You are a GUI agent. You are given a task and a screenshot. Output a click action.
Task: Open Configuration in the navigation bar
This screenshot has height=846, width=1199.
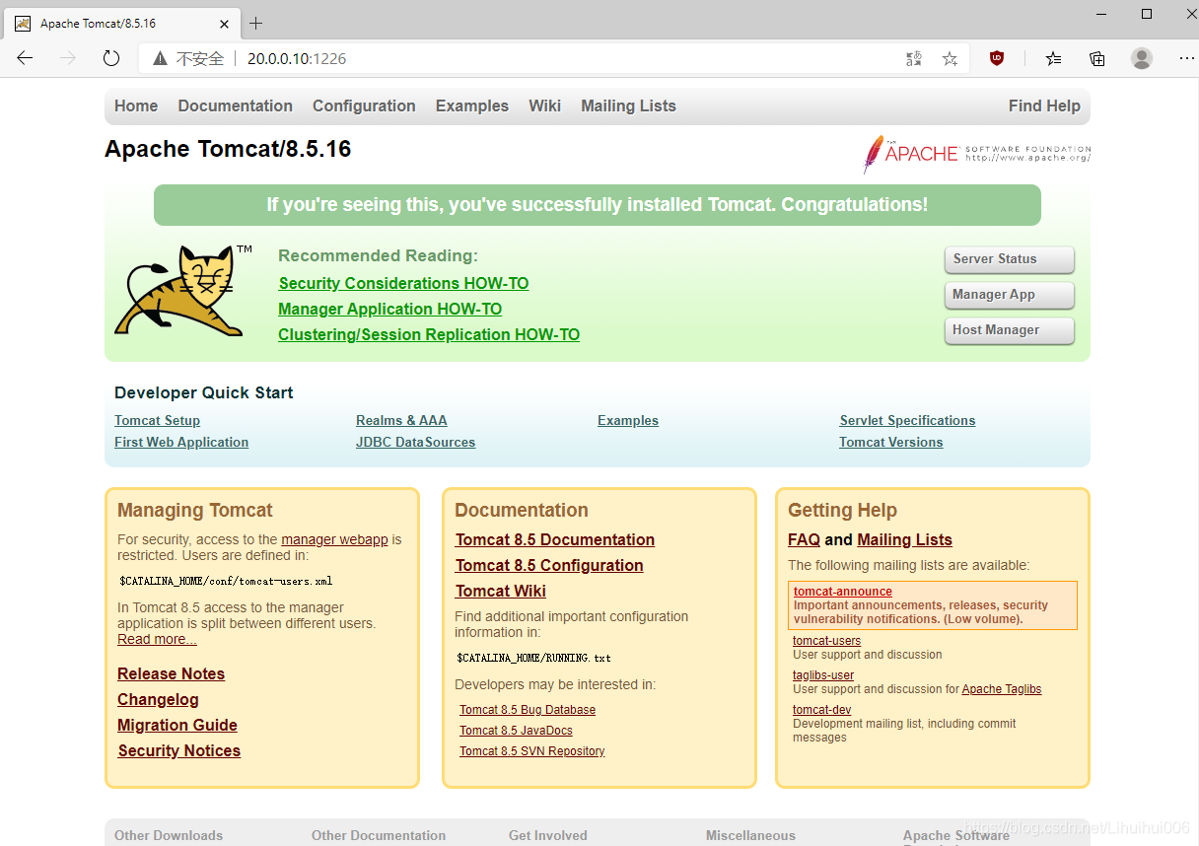pos(364,106)
